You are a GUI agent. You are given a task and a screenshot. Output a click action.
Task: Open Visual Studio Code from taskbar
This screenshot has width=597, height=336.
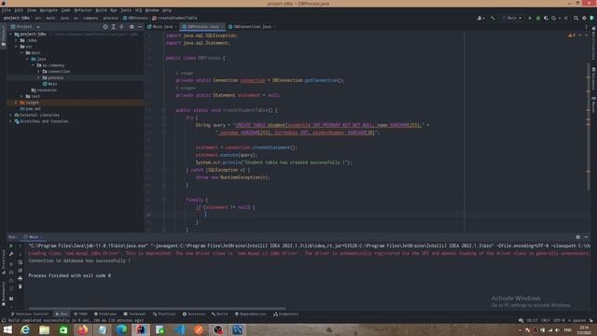click(180, 329)
